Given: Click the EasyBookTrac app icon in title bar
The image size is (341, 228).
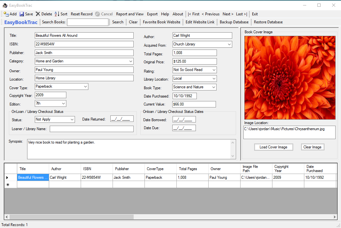Looking at the screenshot, I should pos(5,5).
